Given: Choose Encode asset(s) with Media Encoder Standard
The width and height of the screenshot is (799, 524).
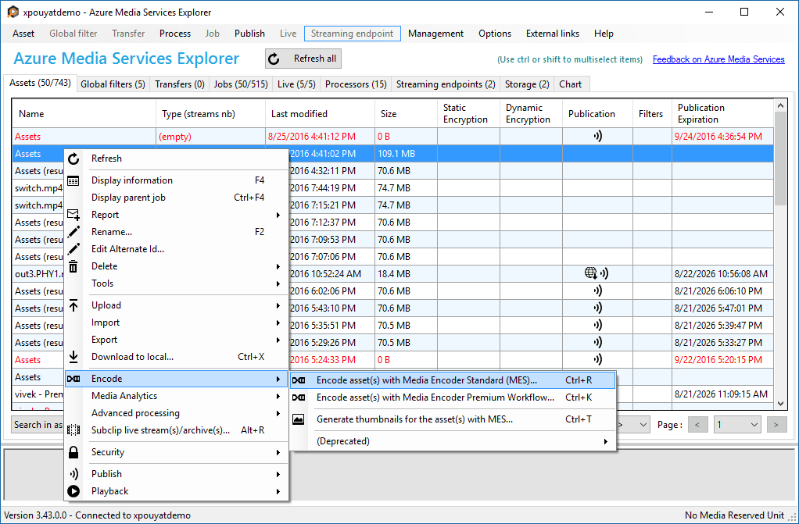Looking at the screenshot, I should tap(453, 380).
